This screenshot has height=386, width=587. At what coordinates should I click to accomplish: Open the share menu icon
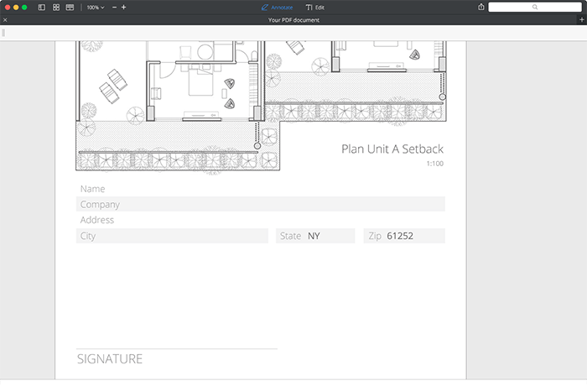coord(481,7)
